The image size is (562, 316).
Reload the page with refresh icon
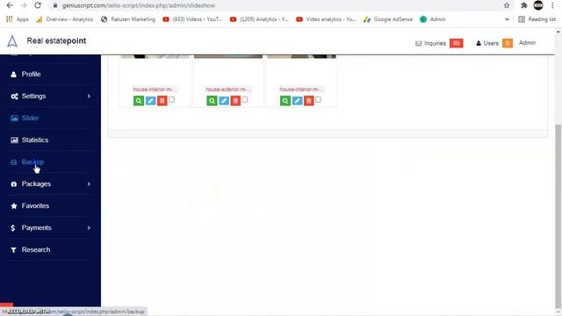(38, 5)
